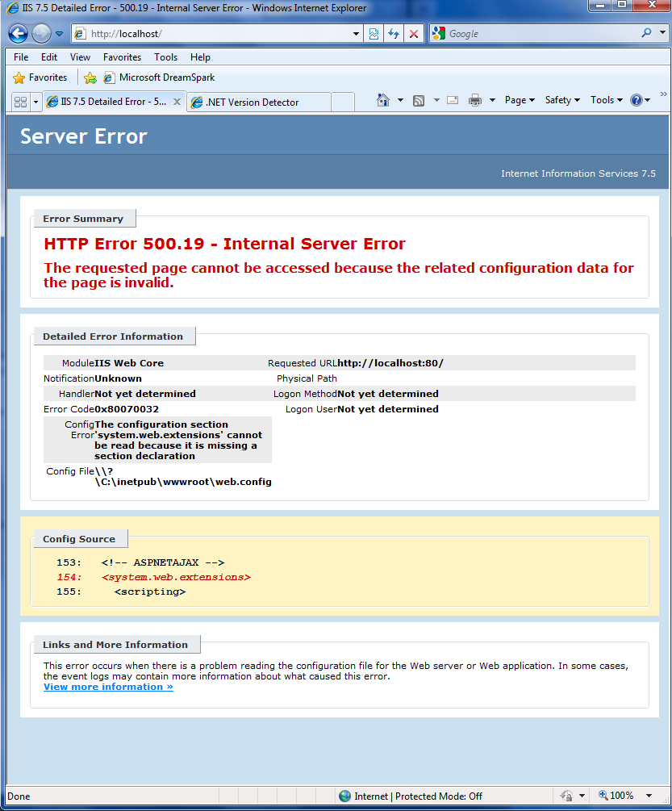
Task: Click the web.config file path text
Action: (x=183, y=476)
